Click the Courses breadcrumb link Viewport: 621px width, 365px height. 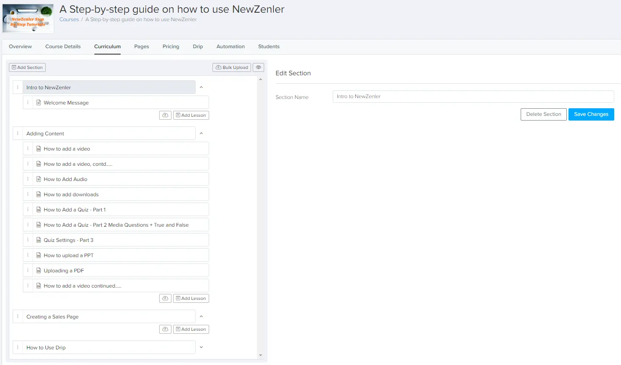(69, 19)
